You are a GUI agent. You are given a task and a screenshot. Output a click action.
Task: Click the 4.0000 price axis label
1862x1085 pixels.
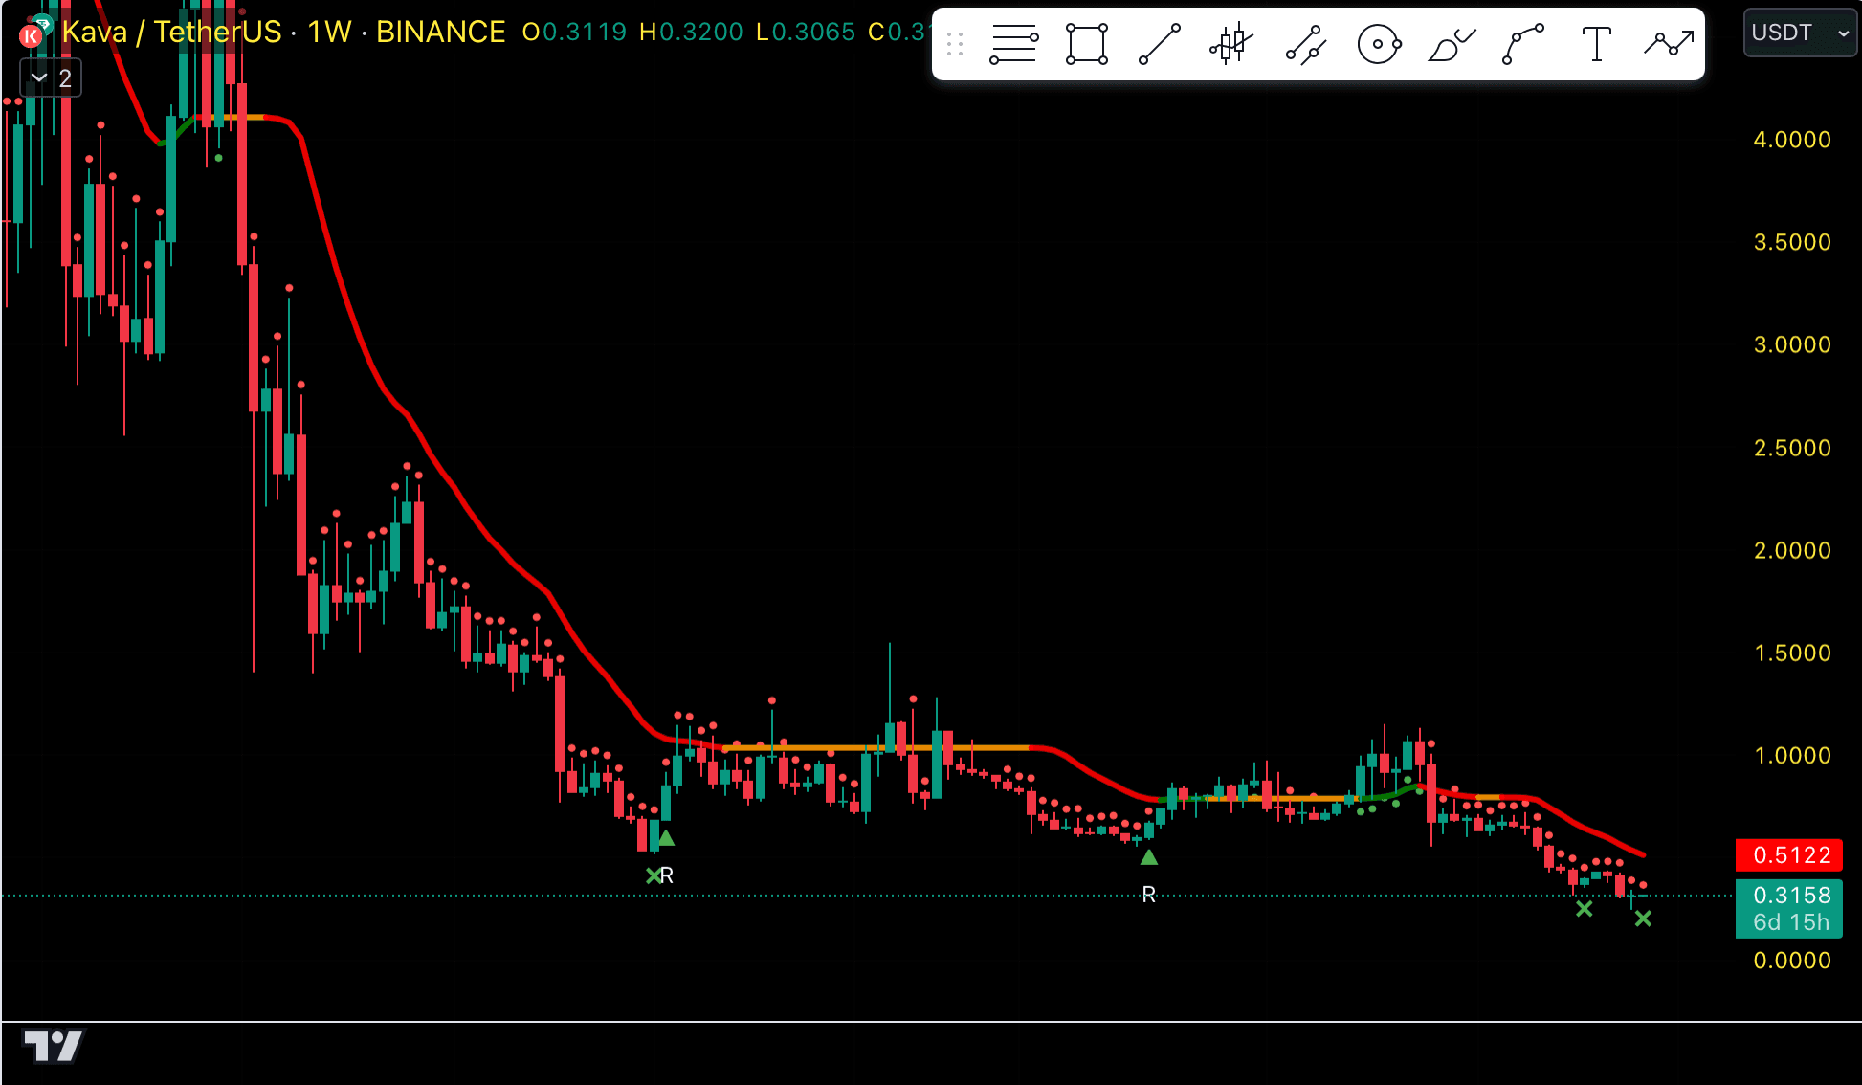pyautogui.click(x=1791, y=140)
